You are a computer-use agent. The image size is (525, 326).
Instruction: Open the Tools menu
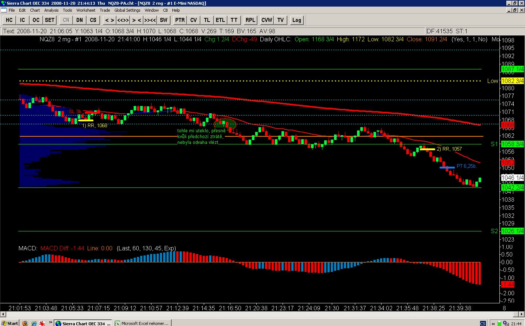tap(68, 10)
